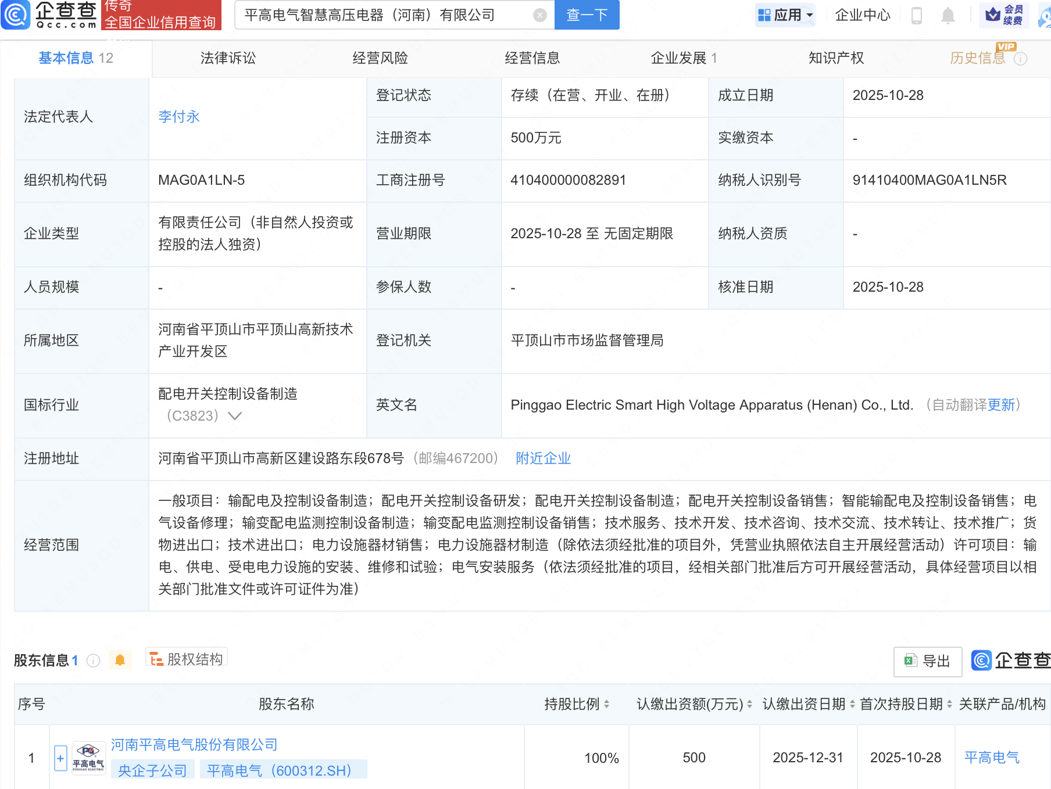This screenshot has height=789, width=1051.
Task: Expand the 国标行业 C3823 chevron
Action: [x=235, y=416]
